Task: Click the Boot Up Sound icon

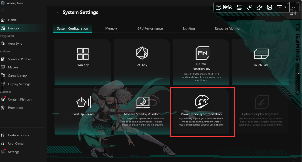Action: [84, 102]
